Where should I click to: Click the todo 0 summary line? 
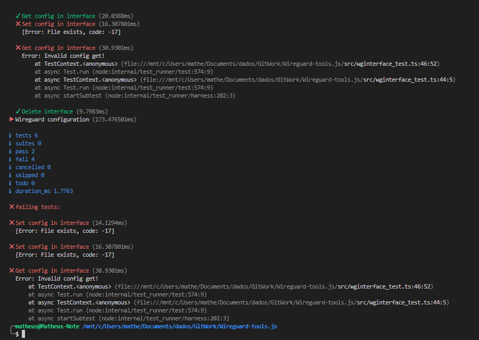25,183
